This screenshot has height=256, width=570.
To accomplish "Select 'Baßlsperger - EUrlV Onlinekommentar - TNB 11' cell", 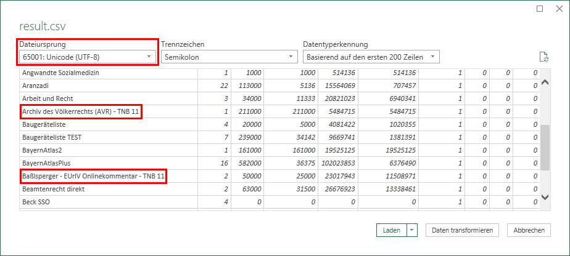I will click(x=109, y=176).
